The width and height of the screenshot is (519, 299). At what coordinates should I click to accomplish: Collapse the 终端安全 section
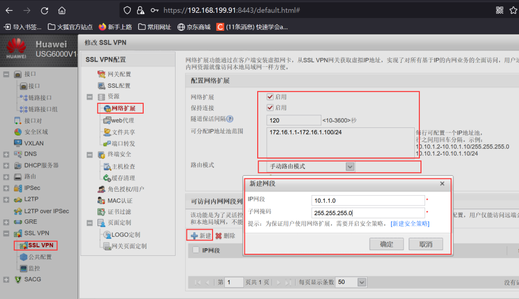[90, 155]
